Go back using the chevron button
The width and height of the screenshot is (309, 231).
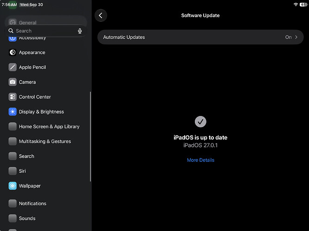pos(101,15)
